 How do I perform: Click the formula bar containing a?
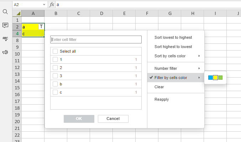[148, 5]
